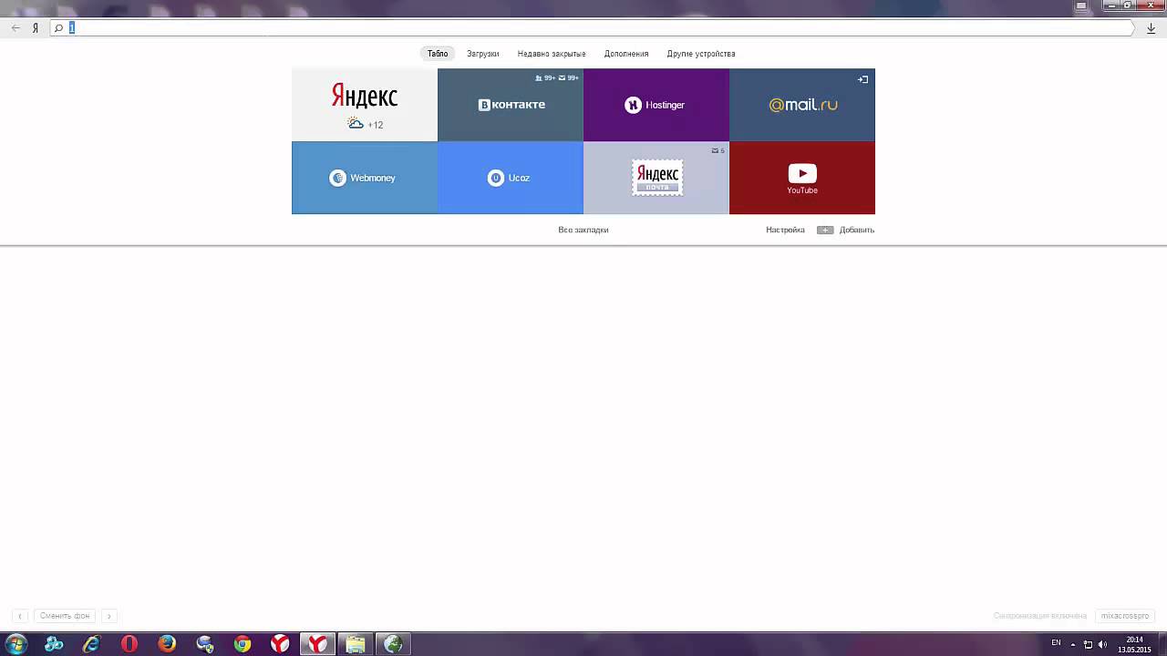Launch the pinned Yandex Browser taskbar icon
Screen dimensions: 1167x656
[x=280, y=644]
